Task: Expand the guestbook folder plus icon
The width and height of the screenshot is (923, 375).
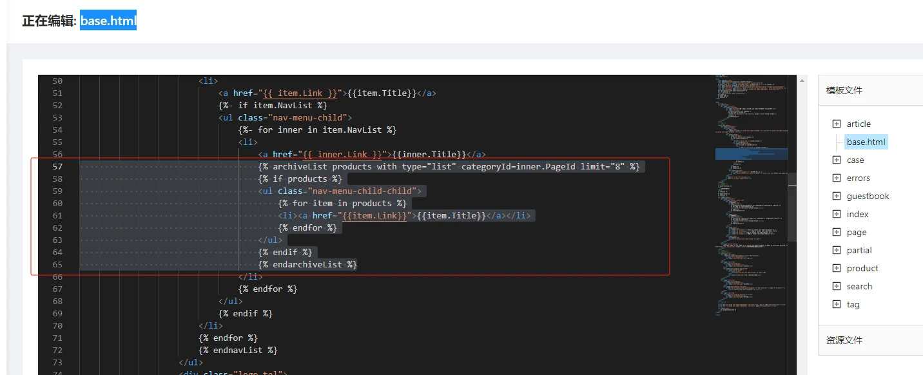Action: coord(837,196)
